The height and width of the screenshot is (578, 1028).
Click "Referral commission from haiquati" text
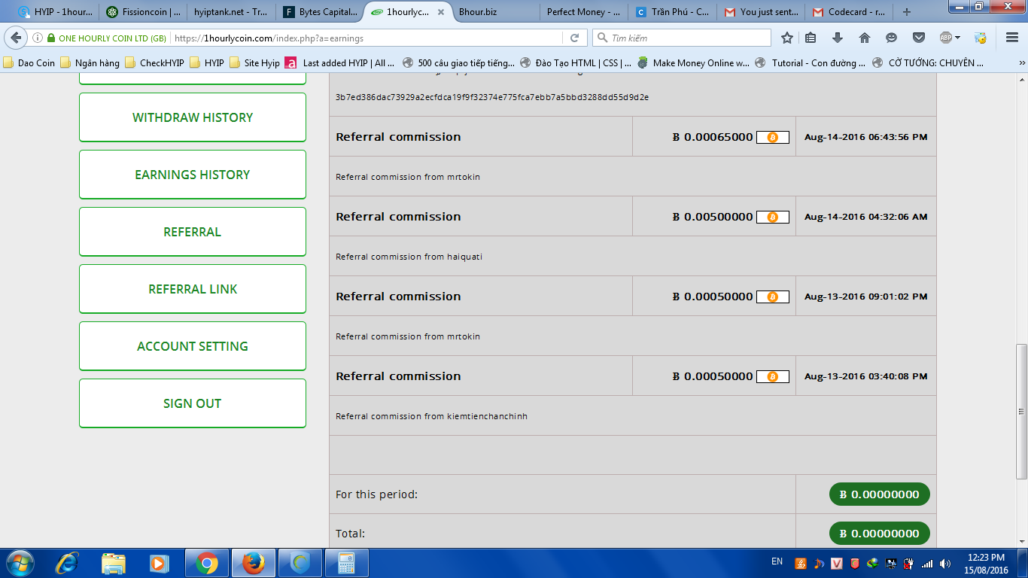coord(409,257)
